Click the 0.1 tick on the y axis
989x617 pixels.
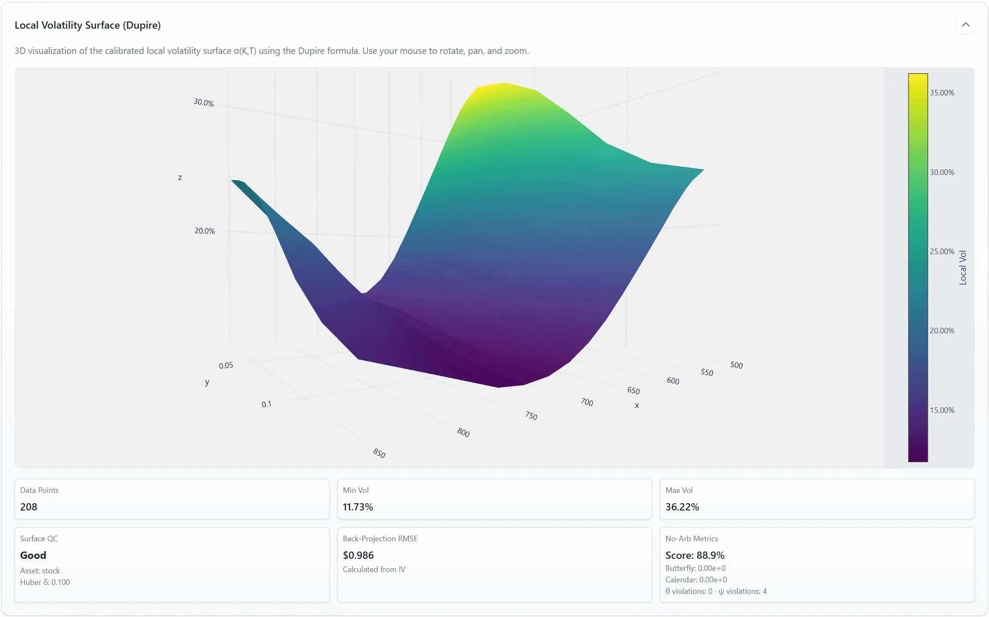click(266, 404)
